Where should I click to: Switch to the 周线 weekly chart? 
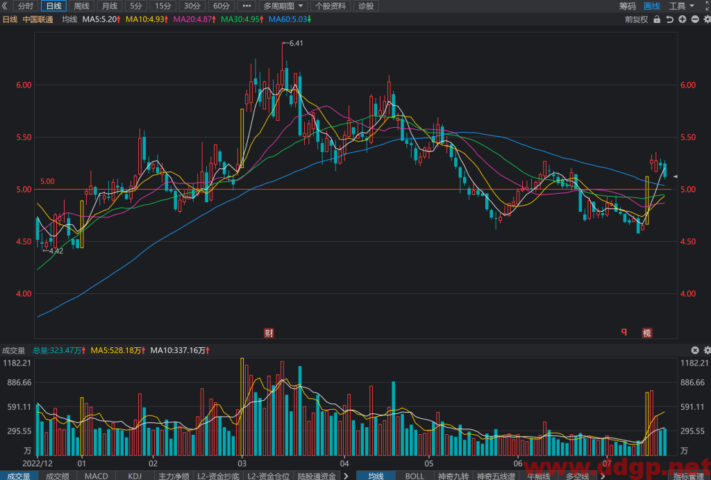pos(82,6)
